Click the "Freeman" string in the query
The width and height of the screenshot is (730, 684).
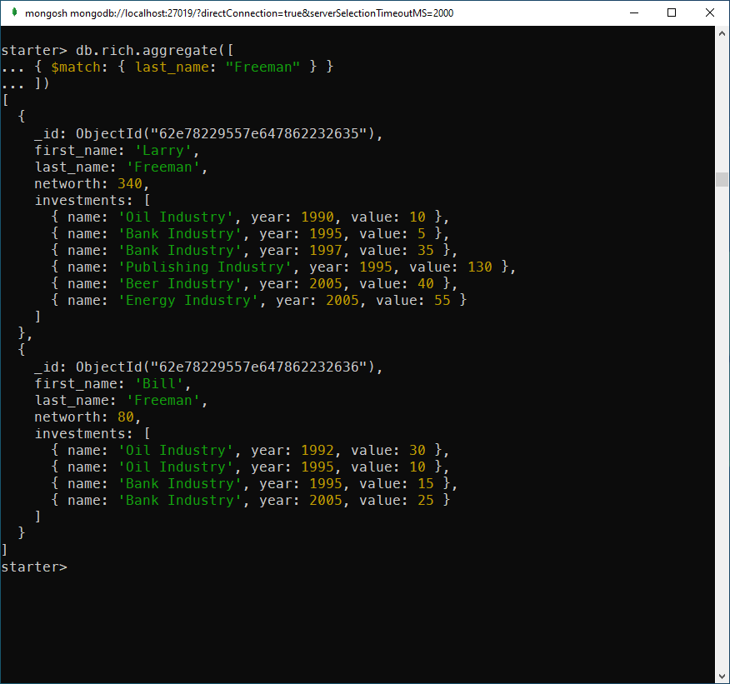(x=262, y=67)
